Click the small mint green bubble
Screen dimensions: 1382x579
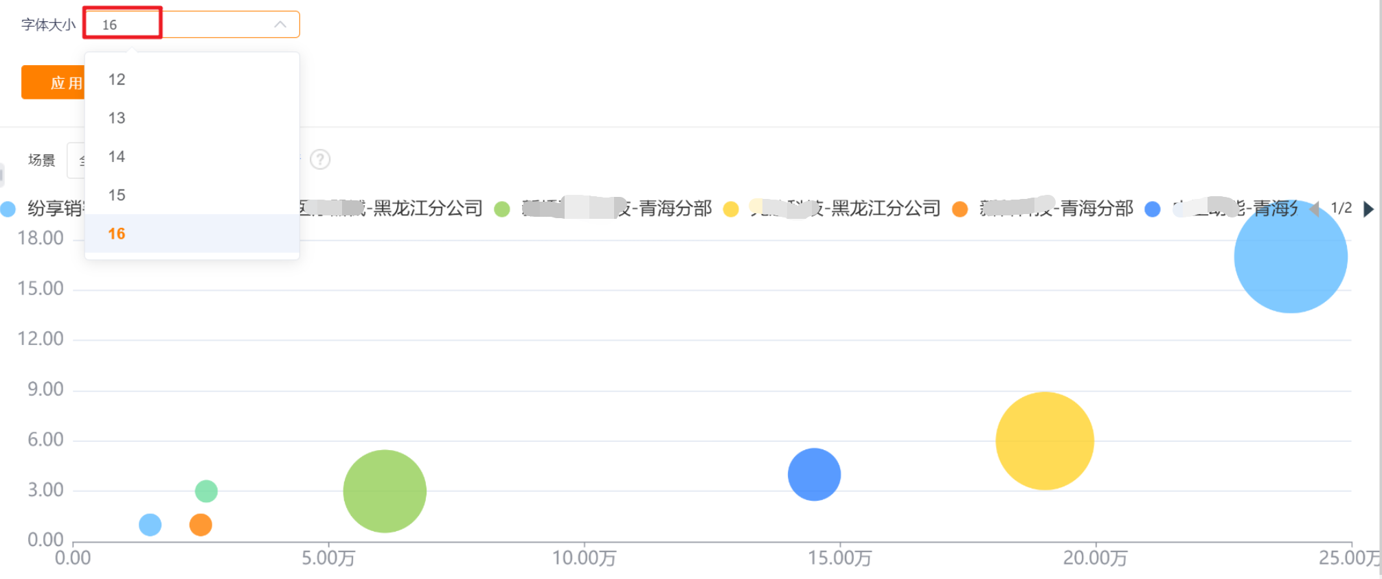(x=206, y=491)
